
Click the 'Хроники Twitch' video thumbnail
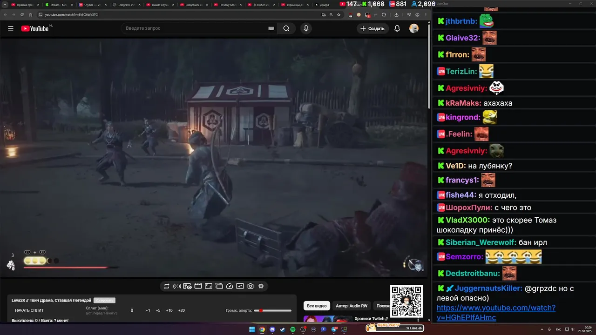(328, 320)
